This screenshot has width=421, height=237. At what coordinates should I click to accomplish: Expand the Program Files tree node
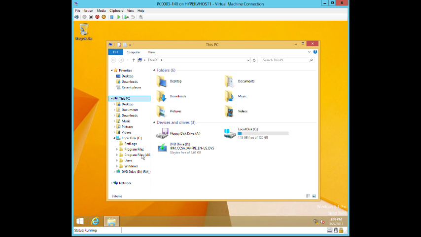117,149
